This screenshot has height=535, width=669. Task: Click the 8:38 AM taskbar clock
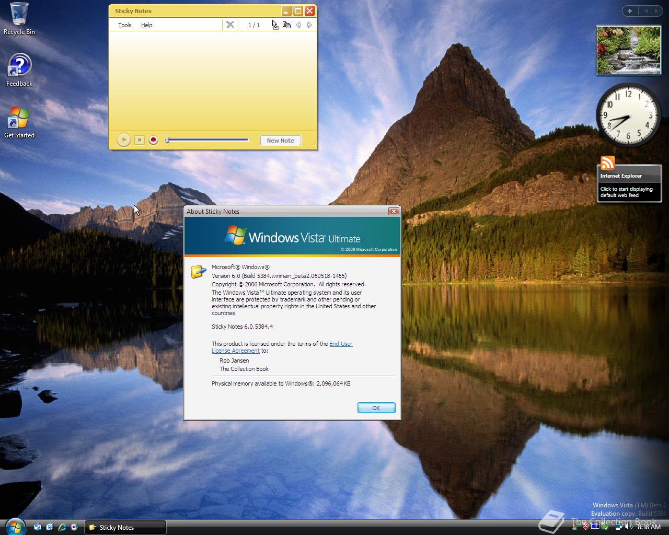(x=649, y=527)
